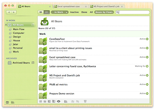Go forward with the right arrow button

coord(14,12)
